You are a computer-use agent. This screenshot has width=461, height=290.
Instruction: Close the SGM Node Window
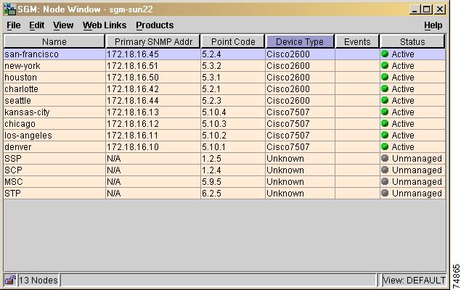440,9
